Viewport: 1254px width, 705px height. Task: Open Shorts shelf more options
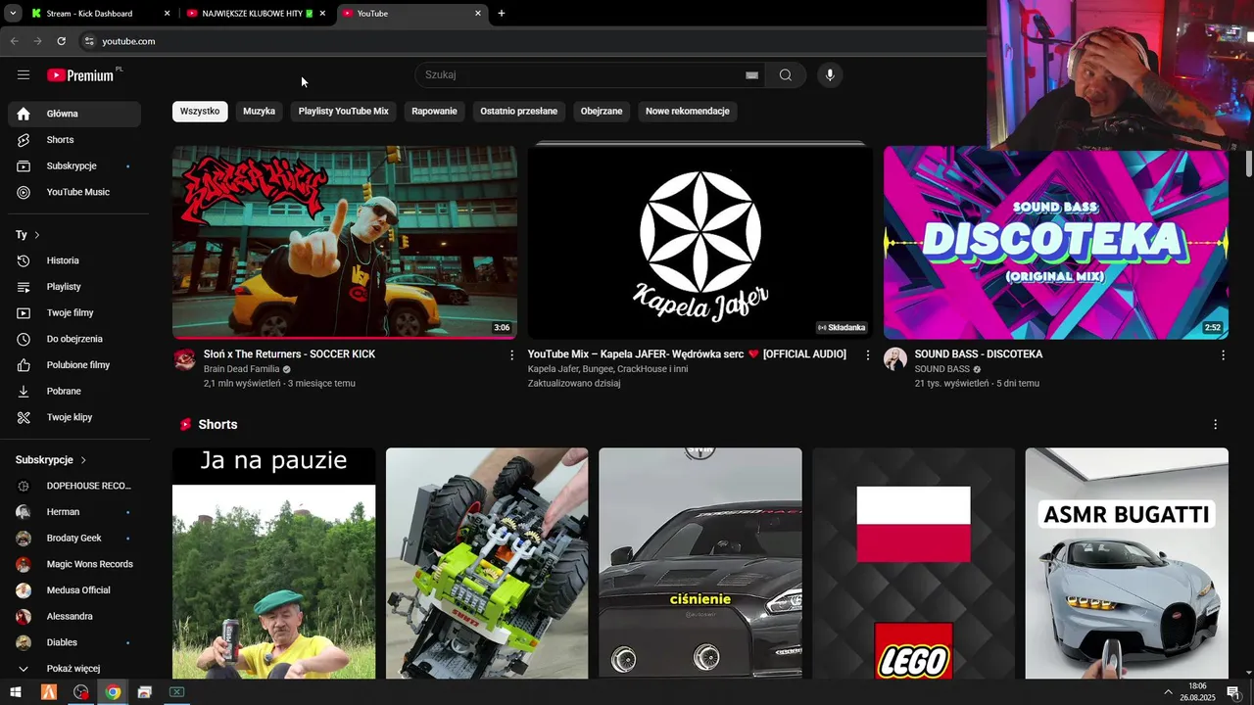tap(1215, 425)
